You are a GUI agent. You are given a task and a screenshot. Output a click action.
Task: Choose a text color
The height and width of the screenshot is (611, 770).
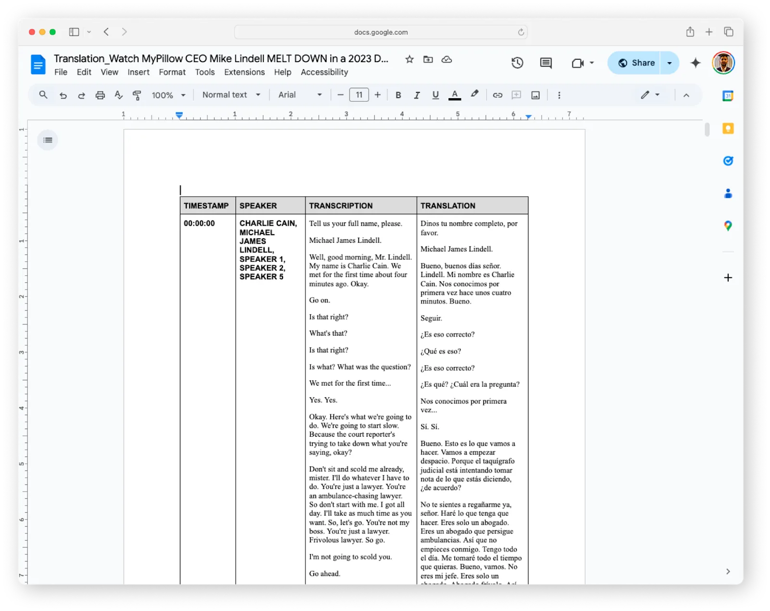point(455,95)
